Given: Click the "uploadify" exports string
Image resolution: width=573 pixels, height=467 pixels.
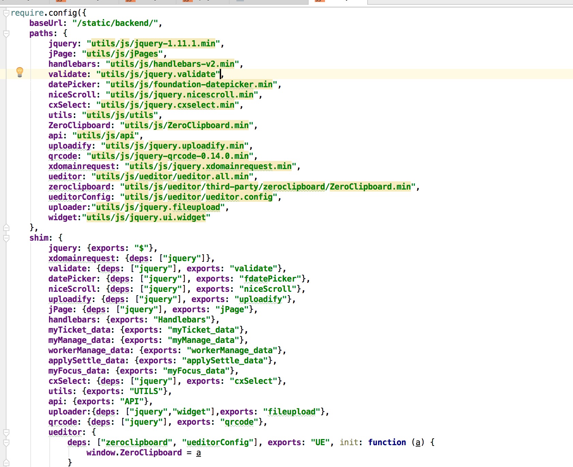Looking at the screenshot, I should pos(261,299).
